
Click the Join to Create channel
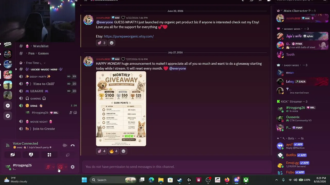click(x=48, y=129)
